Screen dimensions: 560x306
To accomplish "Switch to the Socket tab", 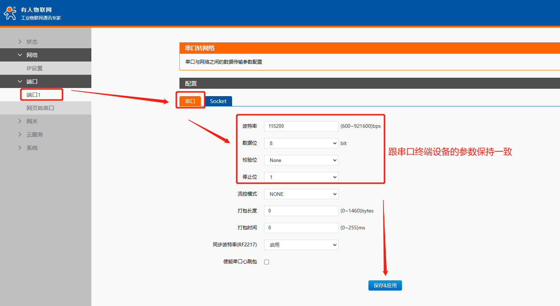I will point(218,101).
